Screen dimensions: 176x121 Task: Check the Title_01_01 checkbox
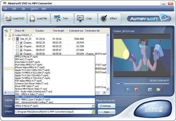(x=14, y=39)
